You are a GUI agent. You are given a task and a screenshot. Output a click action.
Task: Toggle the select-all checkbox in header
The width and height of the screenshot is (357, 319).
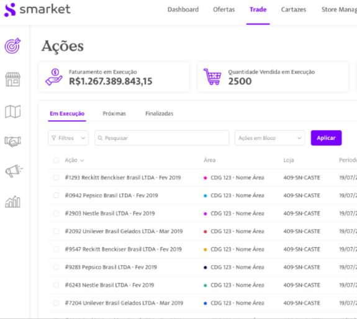pyautogui.click(x=56, y=160)
